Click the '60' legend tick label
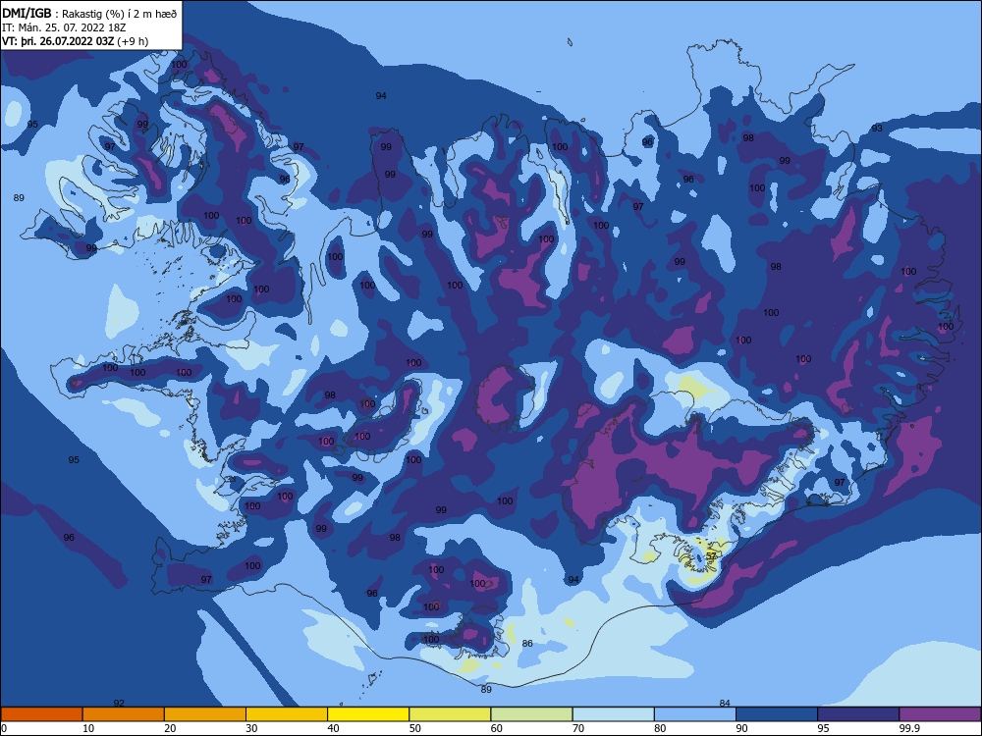Viewport: 982px width, 736px height. pos(497,728)
